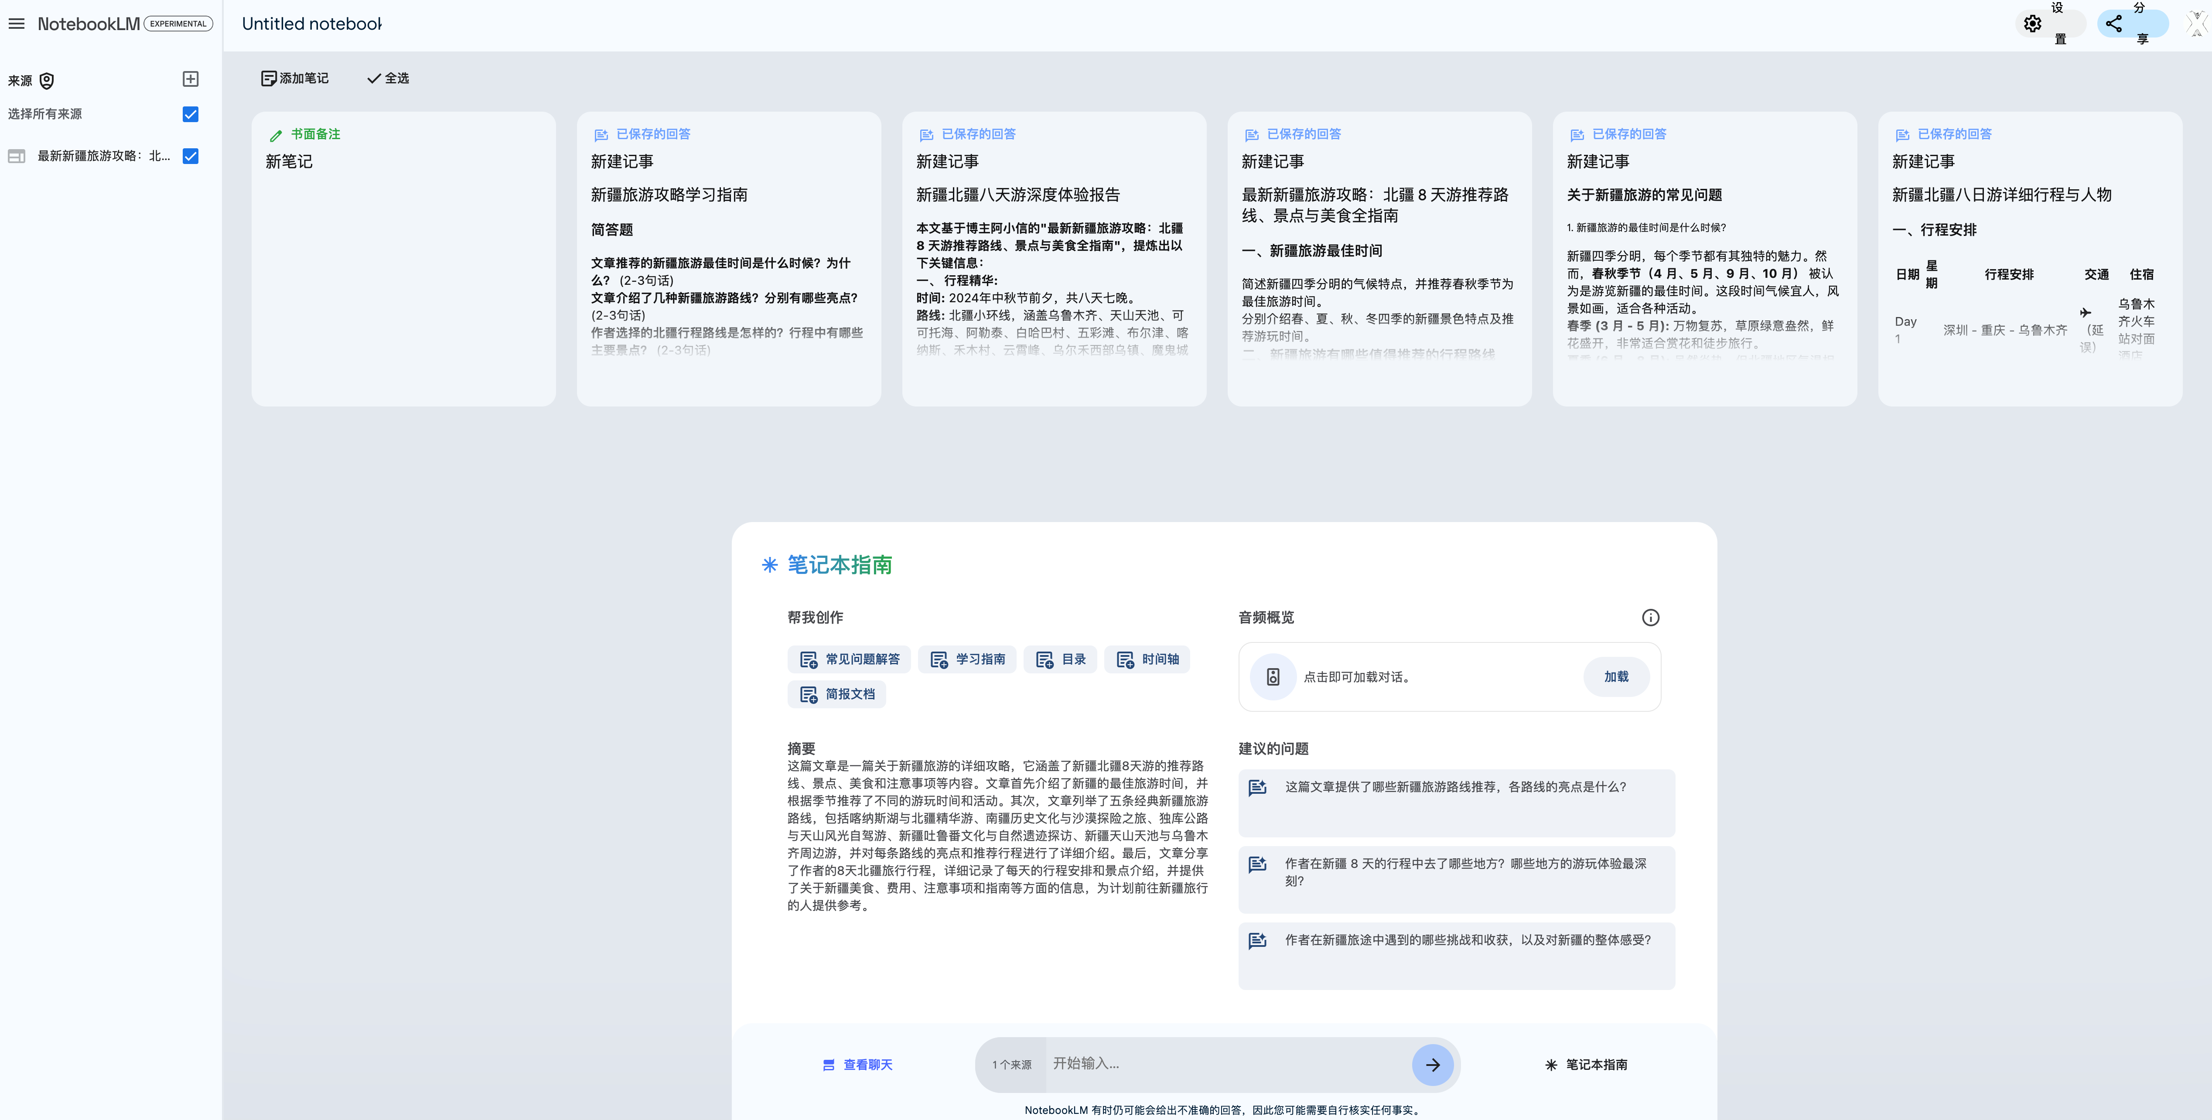Click the pencil icon on 书面备注 note
The height and width of the screenshot is (1120, 2212).
tap(276, 135)
